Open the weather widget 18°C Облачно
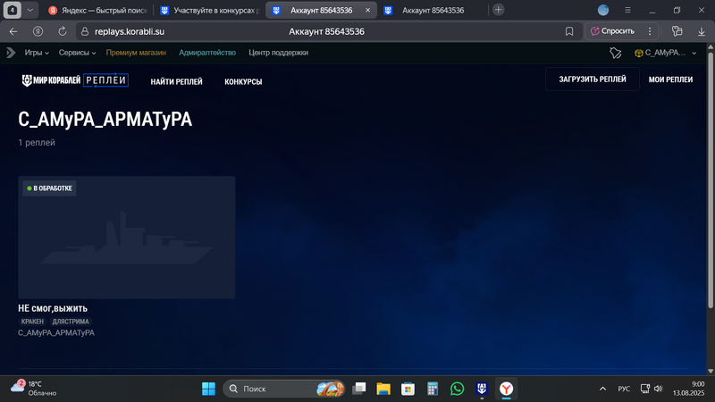715x402 pixels. coord(34,389)
